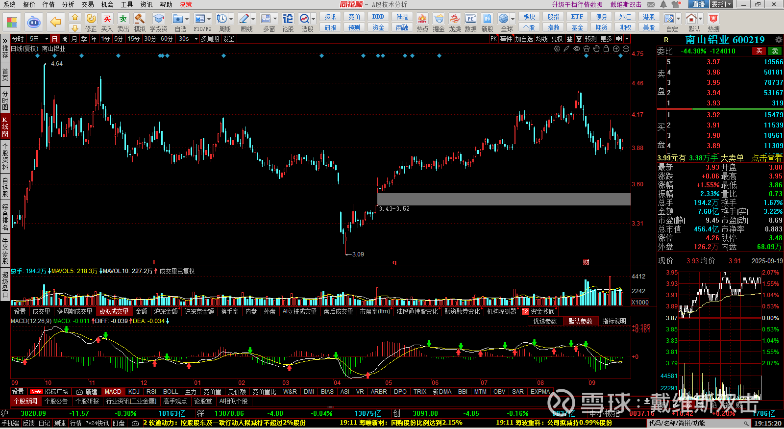The image size is (784, 429).
Task: Click the stock code search input field
Action: [697, 423]
